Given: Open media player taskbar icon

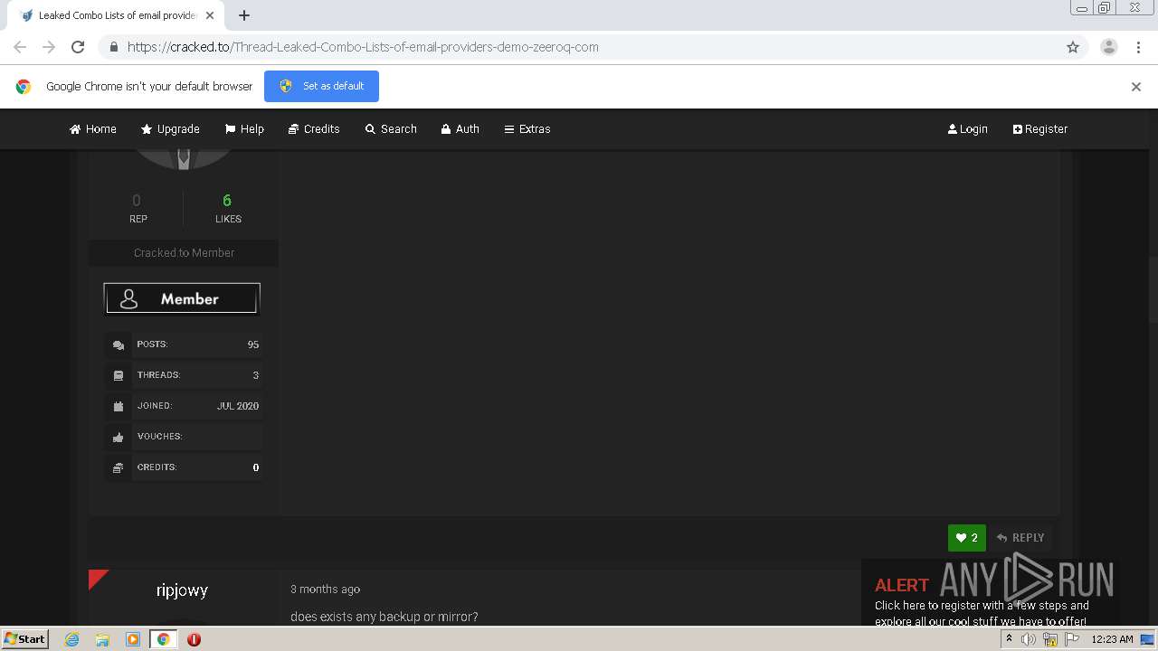Looking at the screenshot, I should coord(133,639).
